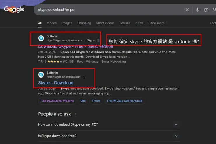This screenshot has height=144, width=216.
Task: Click Skype favicon of second result
Action: click(x=41, y=75)
